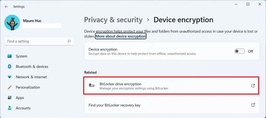
Task: Click the System monitor icon in sidebar
Action: (10, 56)
